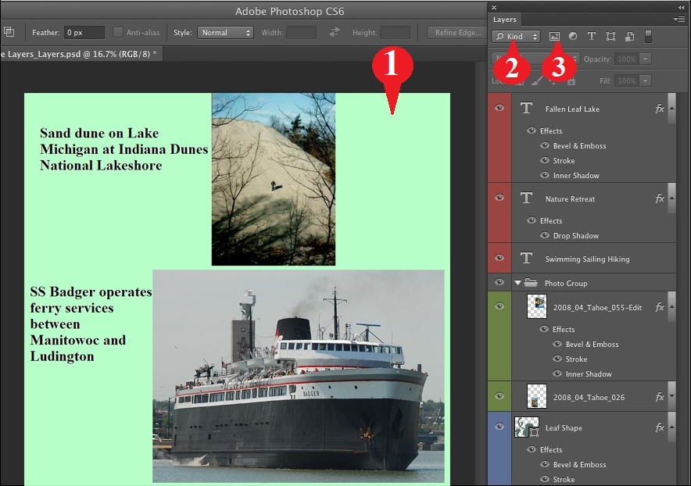691x486 pixels.
Task: Hide the Fallen Leaf Lake layer
Action: tap(499, 109)
